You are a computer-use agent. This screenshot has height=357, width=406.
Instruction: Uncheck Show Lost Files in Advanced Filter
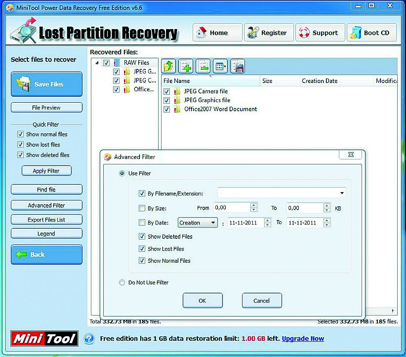click(x=142, y=249)
